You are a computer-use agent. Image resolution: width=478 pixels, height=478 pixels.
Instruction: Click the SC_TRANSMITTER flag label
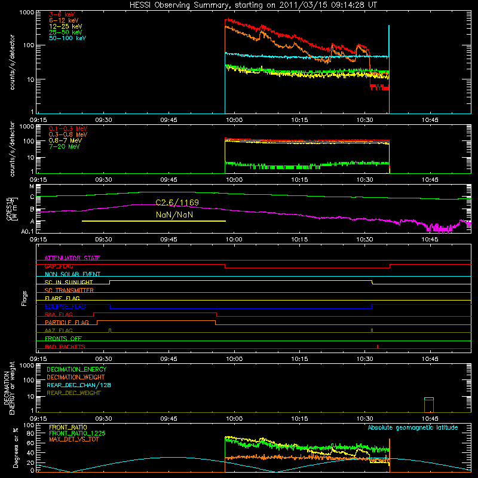[x=69, y=290]
